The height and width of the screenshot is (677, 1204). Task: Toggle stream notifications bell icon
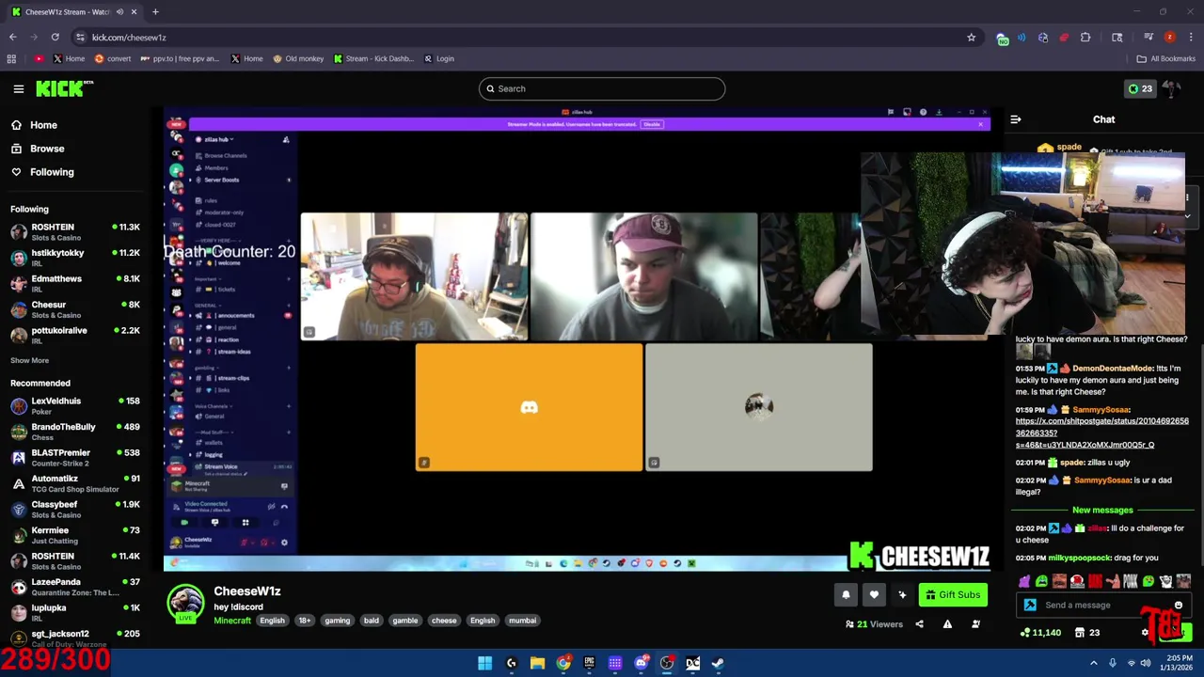(x=846, y=594)
